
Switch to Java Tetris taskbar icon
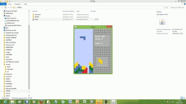click(113, 102)
